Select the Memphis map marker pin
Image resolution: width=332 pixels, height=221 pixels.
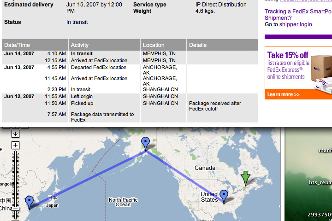224,197
